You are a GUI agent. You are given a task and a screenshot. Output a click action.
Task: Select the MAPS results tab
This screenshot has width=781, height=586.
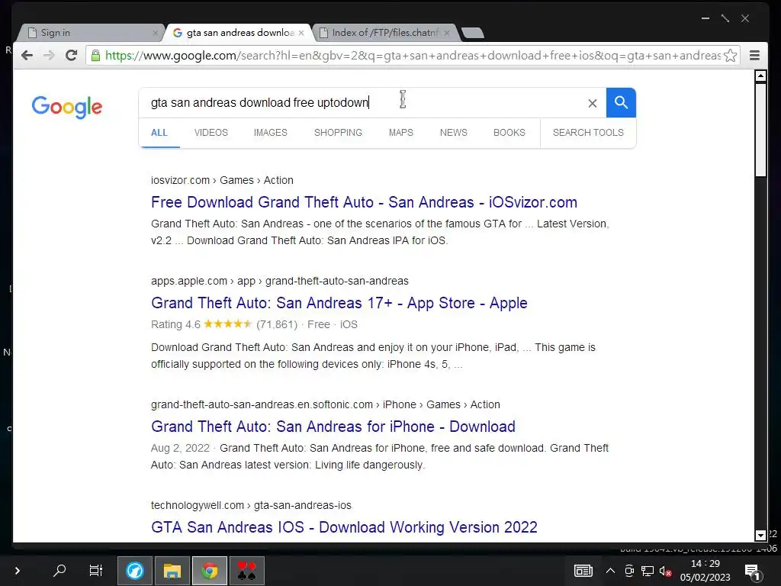(x=401, y=133)
